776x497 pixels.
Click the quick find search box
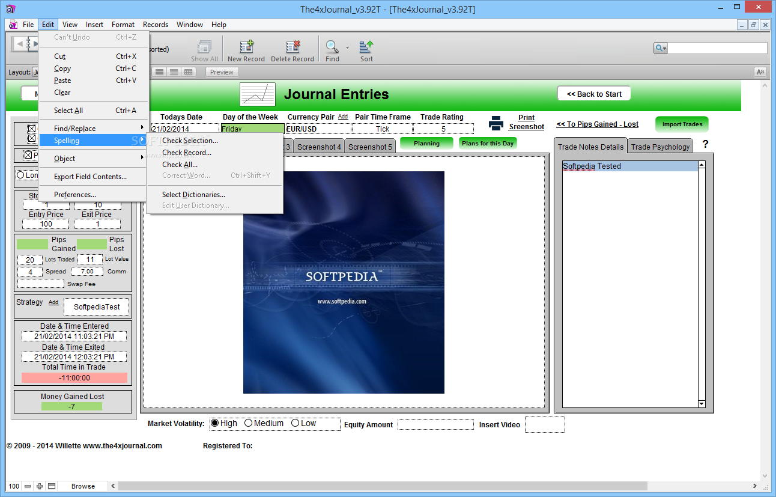[x=717, y=48]
